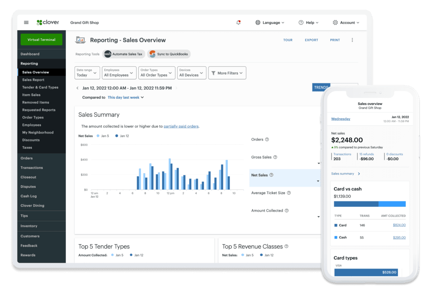This screenshot has width=432, height=293.
Task: Toggle the TRENDS view button
Action: point(321,87)
